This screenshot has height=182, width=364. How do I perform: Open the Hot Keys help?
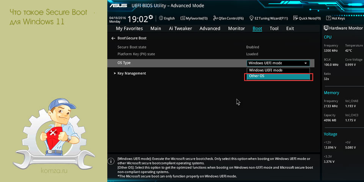click(x=336, y=18)
